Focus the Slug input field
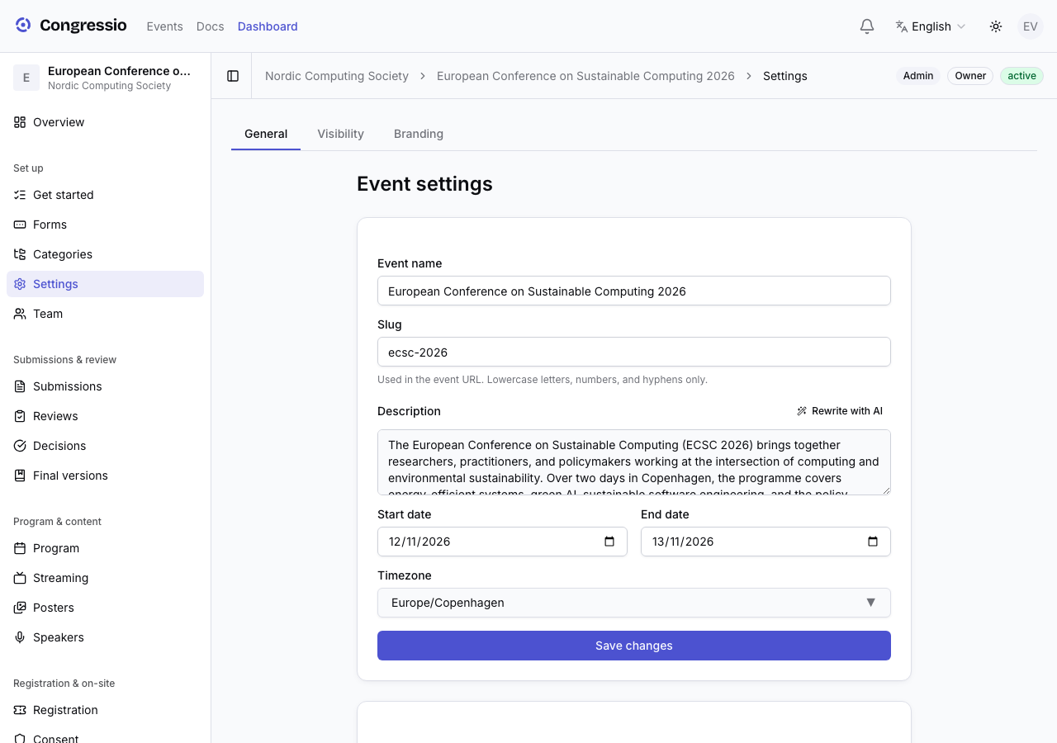The width and height of the screenshot is (1057, 743). click(x=634, y=352)
